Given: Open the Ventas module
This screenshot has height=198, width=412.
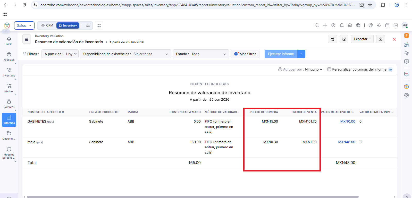Looking at the screenshot, I should tap(9, 88).
